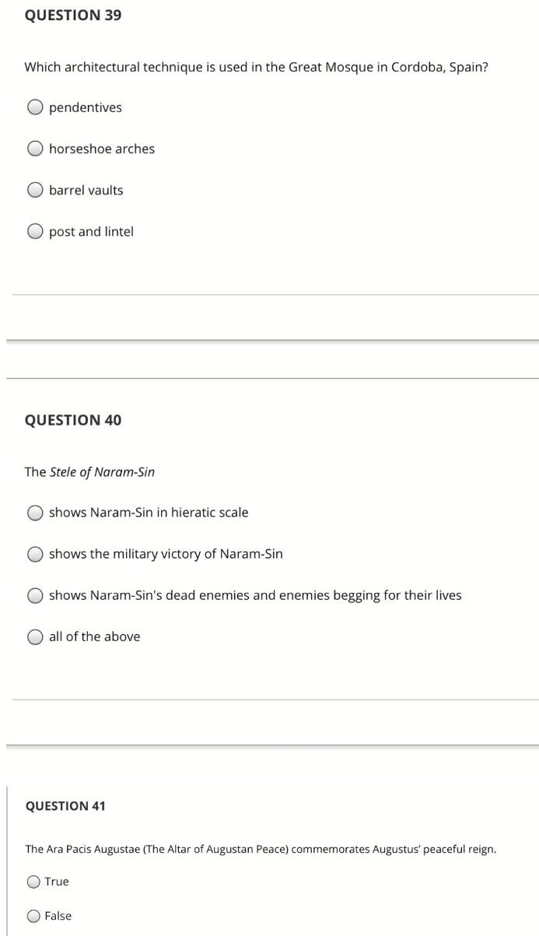The width and height of the screenshot is (539, 936).
Task: Select horseshoe arches for Question 39
Action: (34, 149)
